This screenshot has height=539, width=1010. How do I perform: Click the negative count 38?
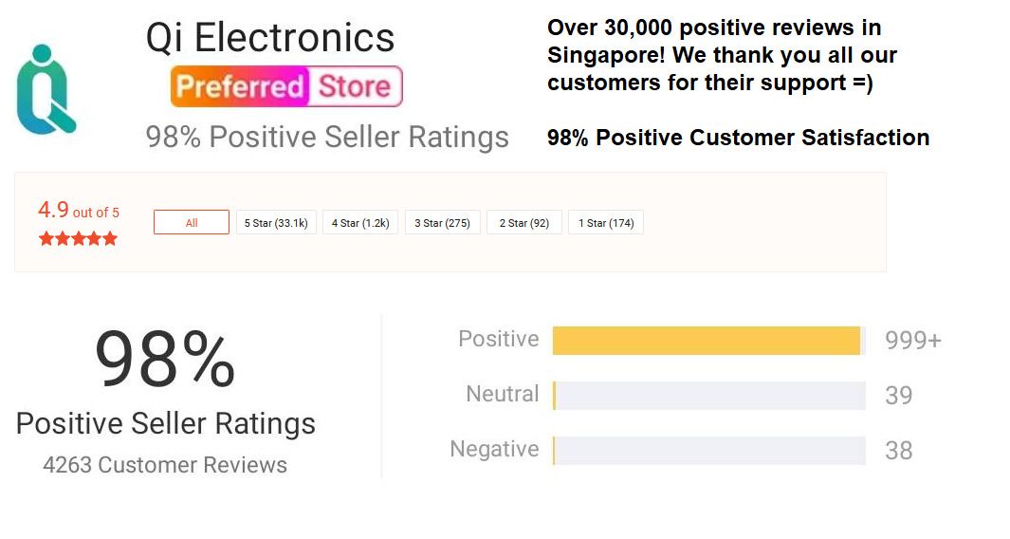point(898,451)
